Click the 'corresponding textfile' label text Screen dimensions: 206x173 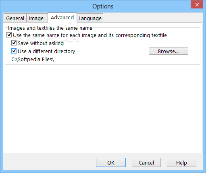[x=141, y=35]
